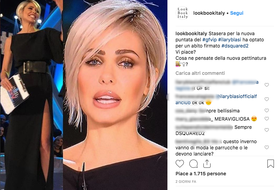277x190 pixels.
Task: Open the lookbookitaly username in header
Action: click(209, 13)
